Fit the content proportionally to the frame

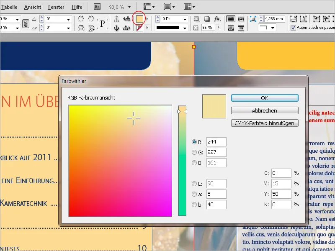303,19
